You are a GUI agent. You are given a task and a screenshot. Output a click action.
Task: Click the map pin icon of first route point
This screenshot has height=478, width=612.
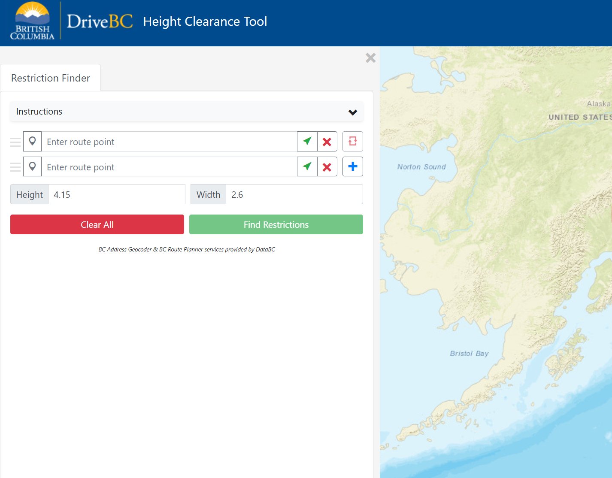pos(32,141)
